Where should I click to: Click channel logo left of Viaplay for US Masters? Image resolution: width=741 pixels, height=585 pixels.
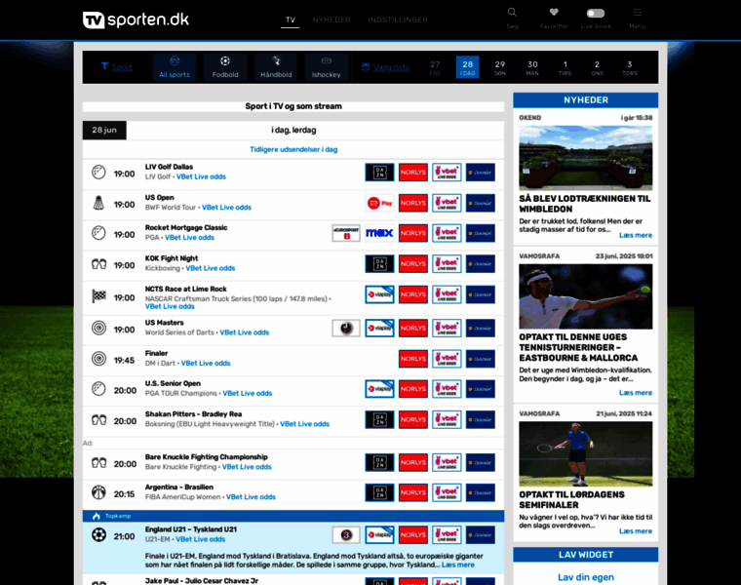pyautogui.click(x=346, y=328)
